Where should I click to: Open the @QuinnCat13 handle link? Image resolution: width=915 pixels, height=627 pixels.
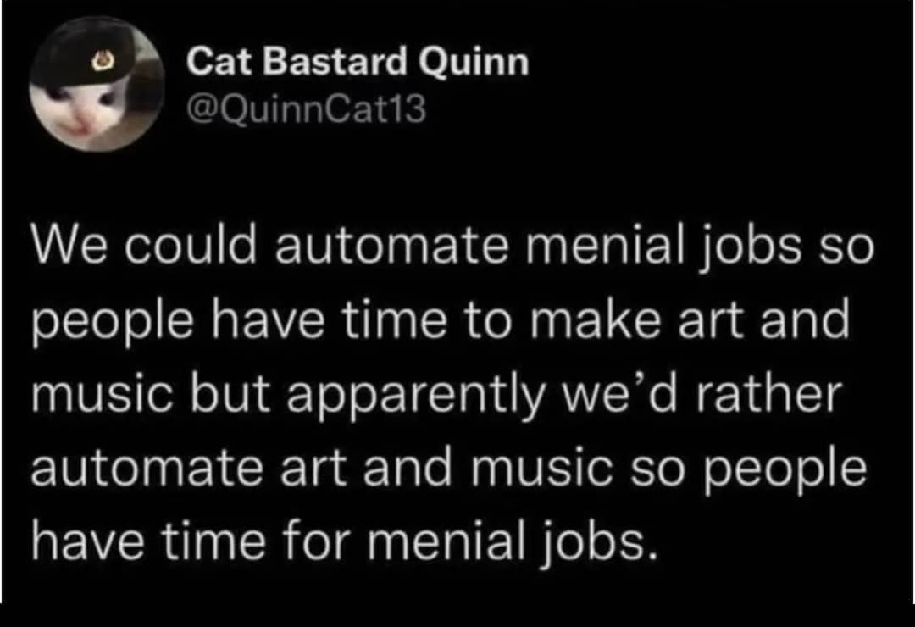coord(307,108)
